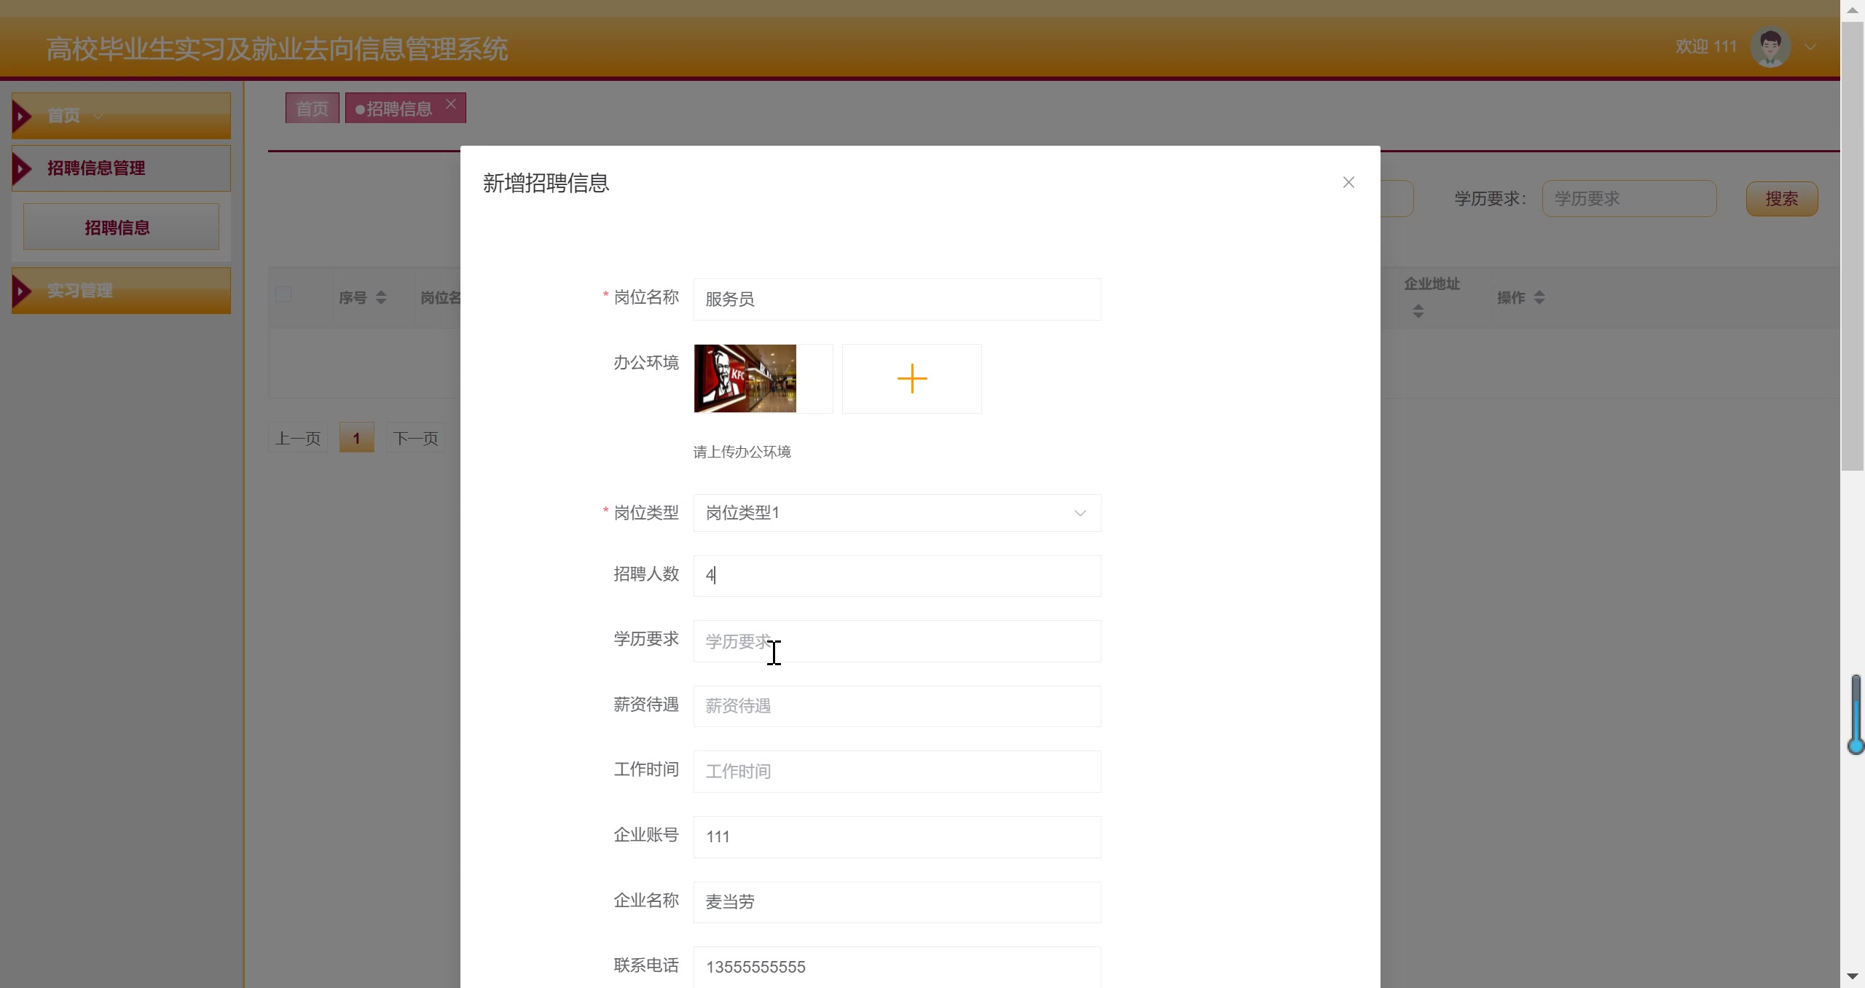Click the 首页 sidebar triangle icon
This screenshot has width=1865, height=988.
pos(23,116)
